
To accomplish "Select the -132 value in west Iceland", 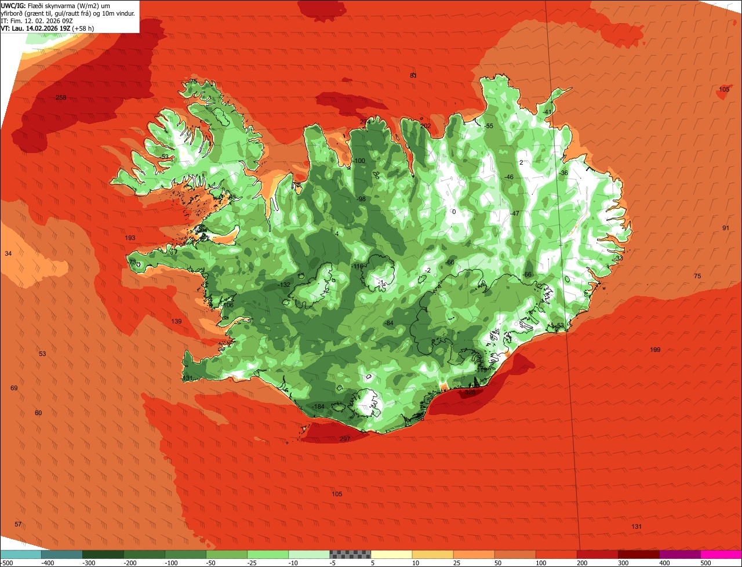I will 285,285.
